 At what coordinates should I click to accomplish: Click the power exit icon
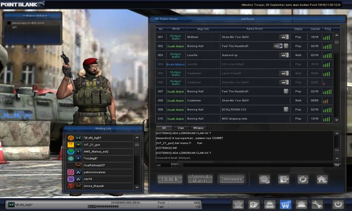(338, 204)
